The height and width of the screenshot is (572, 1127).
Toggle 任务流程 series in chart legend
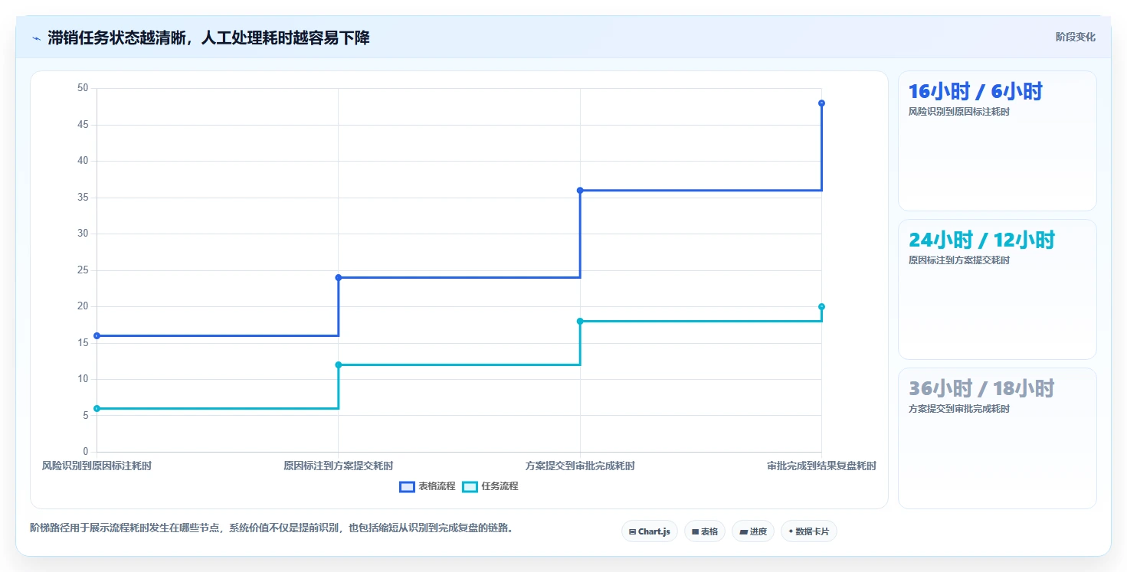[490, 486]
